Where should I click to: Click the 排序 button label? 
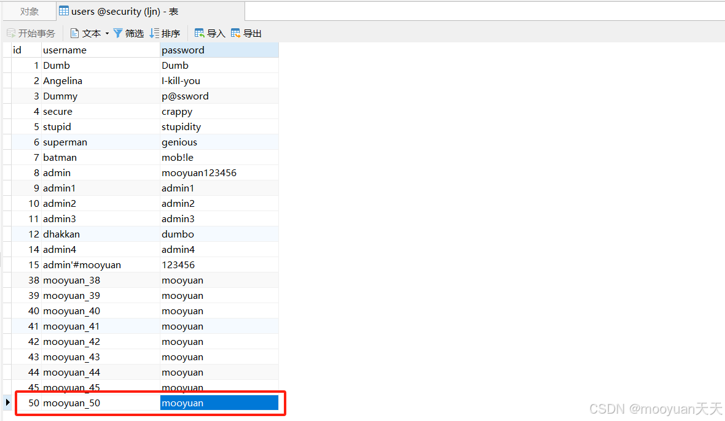pyautogui.click(x=171, y=33)
